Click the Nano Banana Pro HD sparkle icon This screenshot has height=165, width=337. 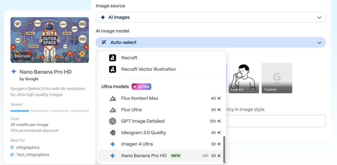coord(113,156)
